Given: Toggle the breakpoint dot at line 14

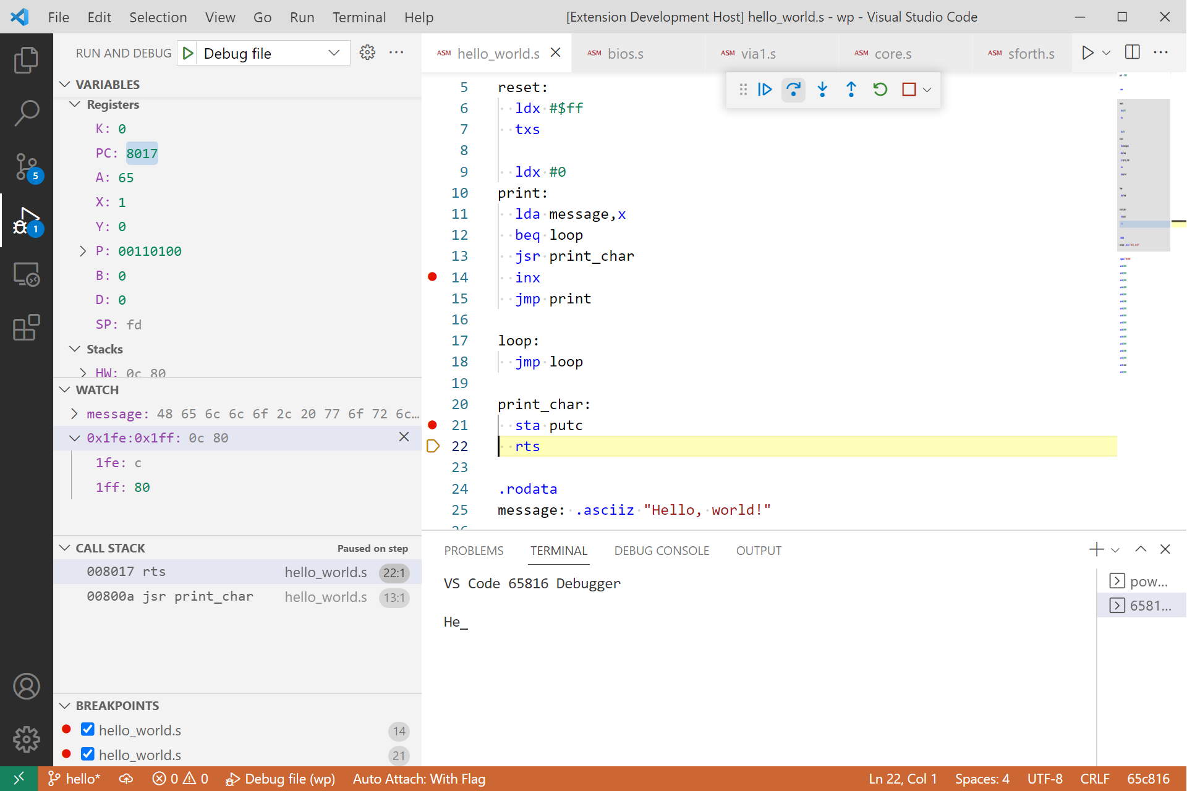Looking at the screenshot, I should click(x=432, y=277).
